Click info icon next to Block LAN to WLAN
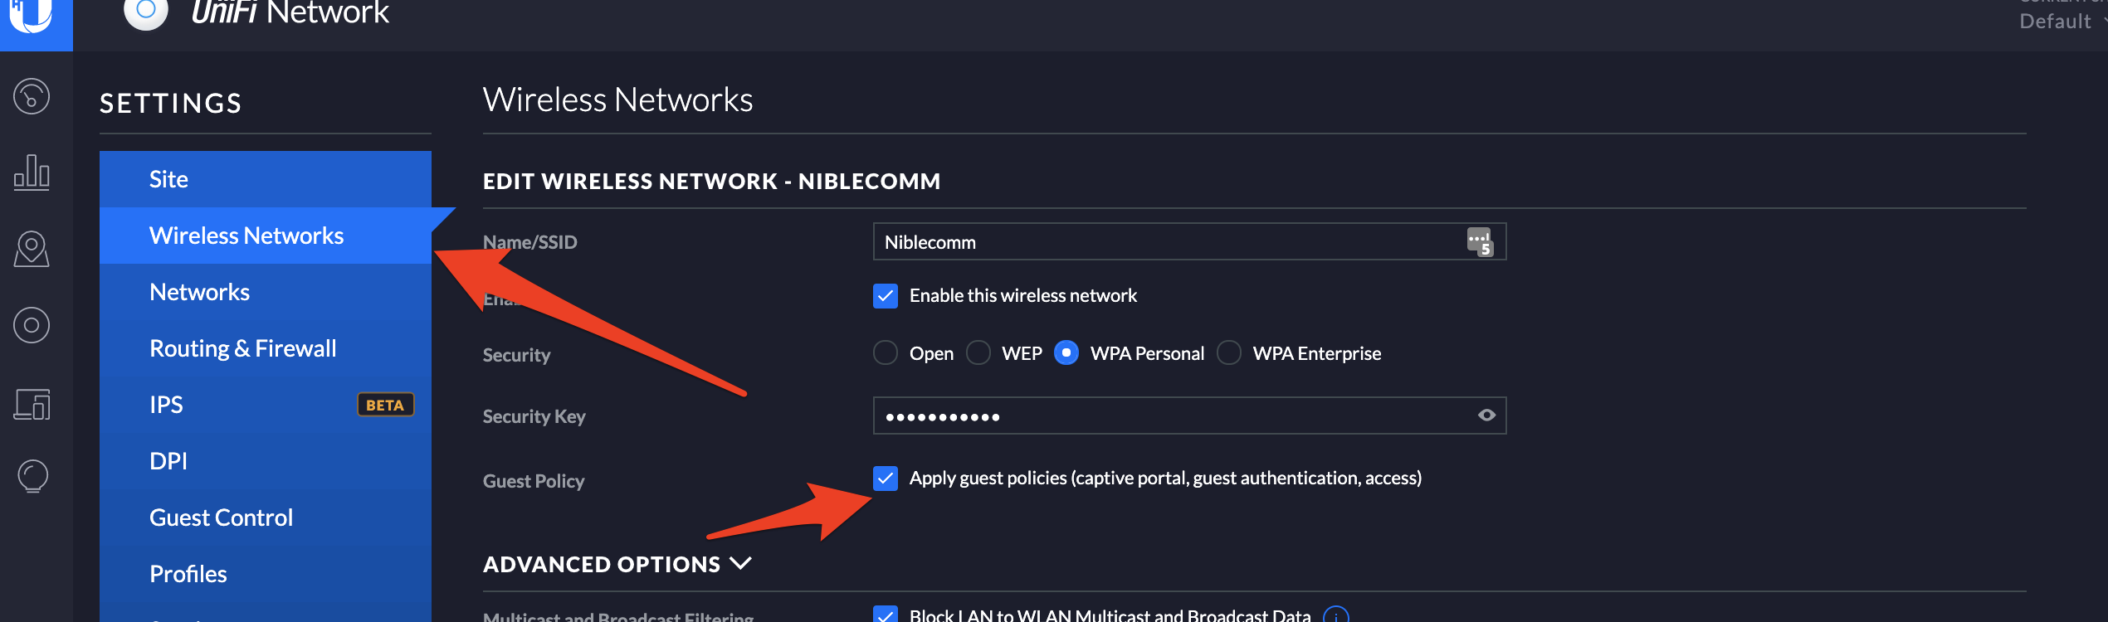 [x=1336, y=615]
